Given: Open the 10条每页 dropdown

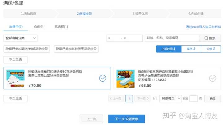Looking at the screenshot, I should (x=171, y=98).
